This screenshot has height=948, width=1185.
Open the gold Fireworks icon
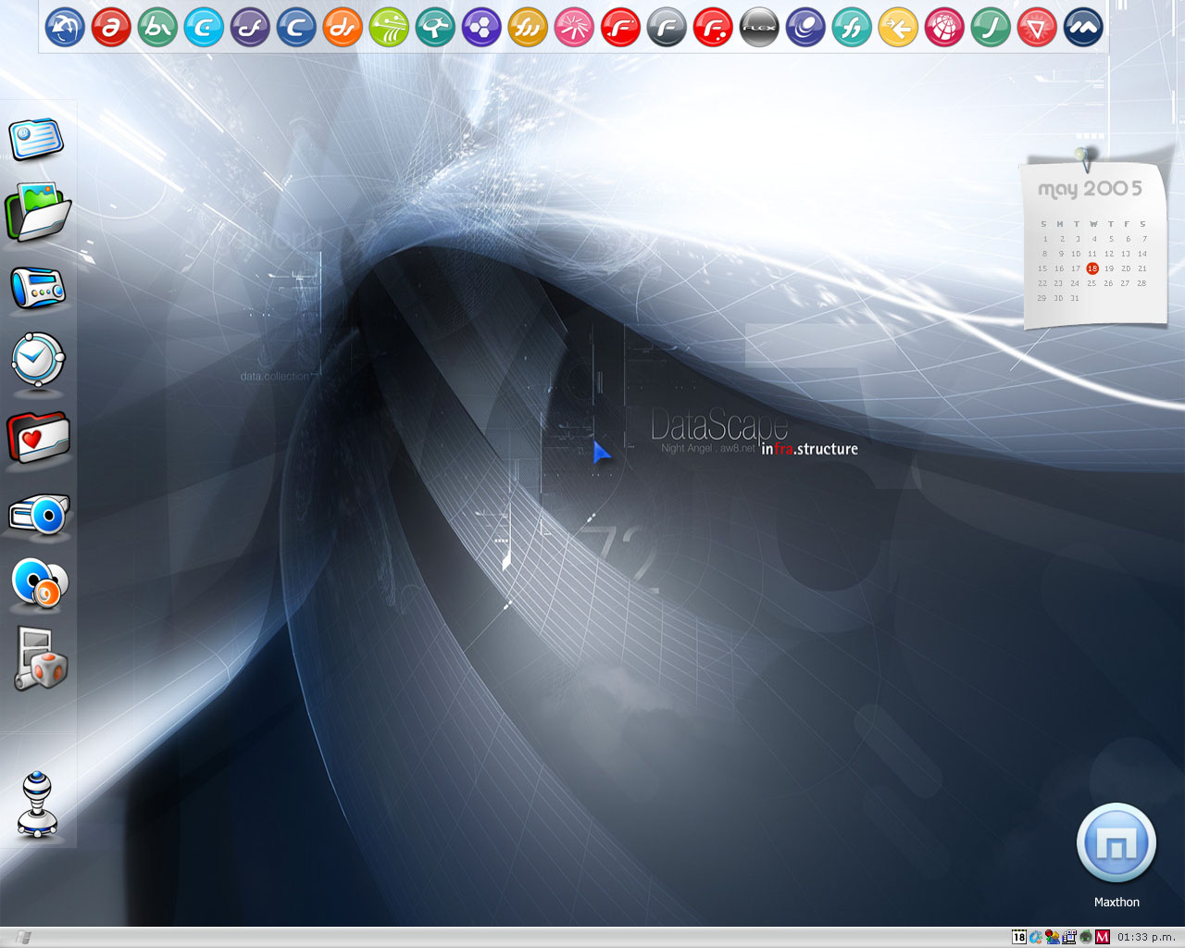[528, 28]
